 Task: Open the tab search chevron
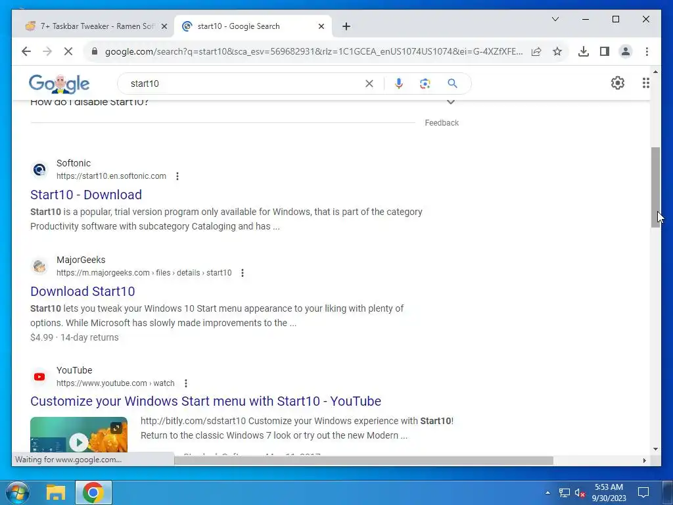pos(555,19)
